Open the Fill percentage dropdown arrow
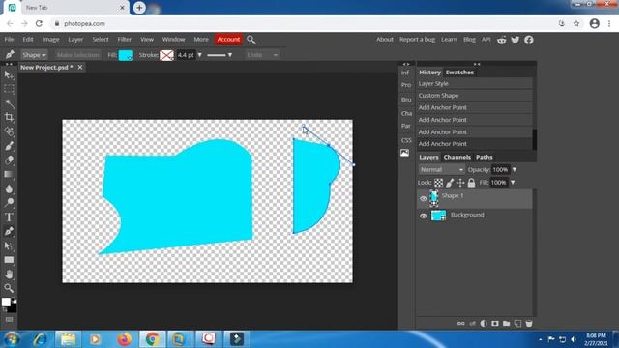Image resolution: width=619 pixels, height=348 pixels. click(513, 183)
